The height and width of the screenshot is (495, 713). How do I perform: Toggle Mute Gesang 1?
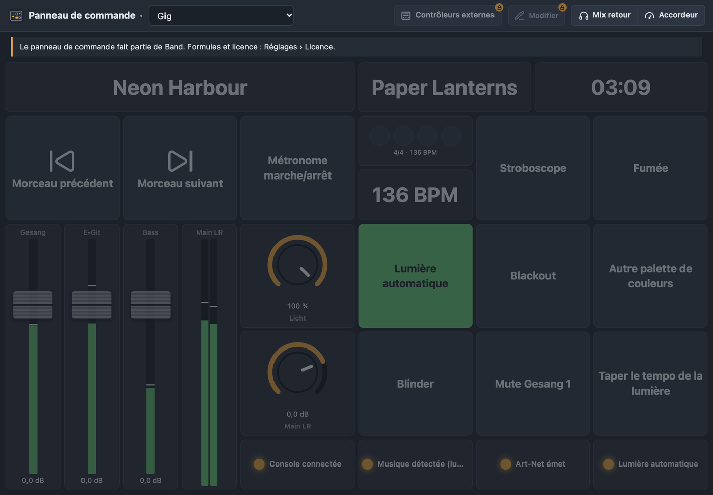point(533,384)
